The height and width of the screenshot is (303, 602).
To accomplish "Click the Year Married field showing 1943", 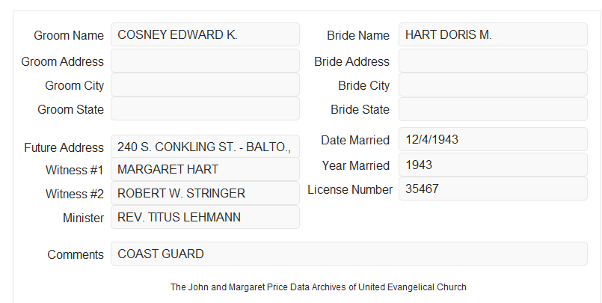I will point(493,165).
